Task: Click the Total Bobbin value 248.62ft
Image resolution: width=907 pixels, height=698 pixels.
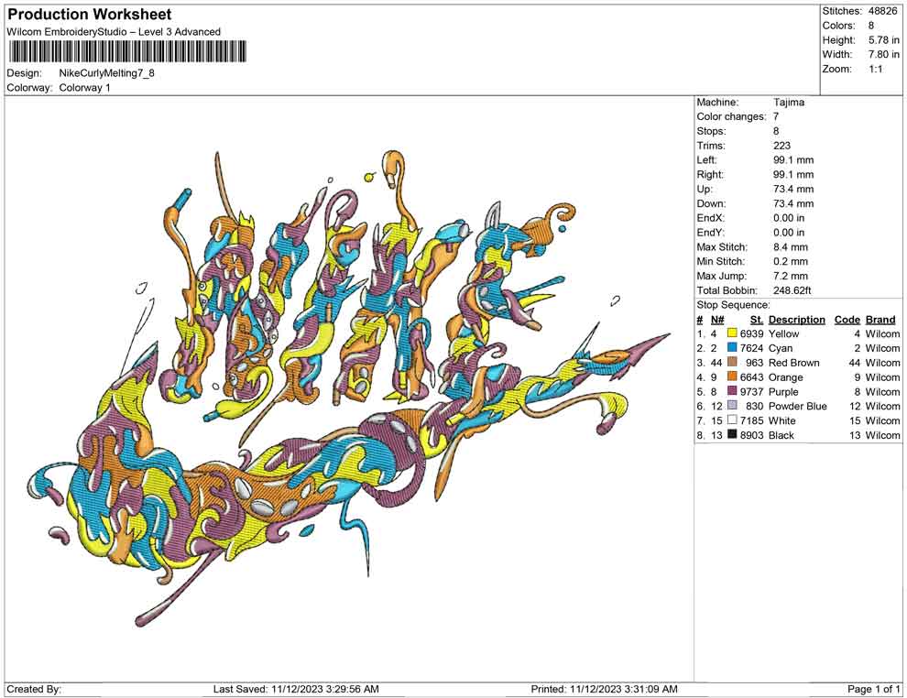Action: point(792,290)
